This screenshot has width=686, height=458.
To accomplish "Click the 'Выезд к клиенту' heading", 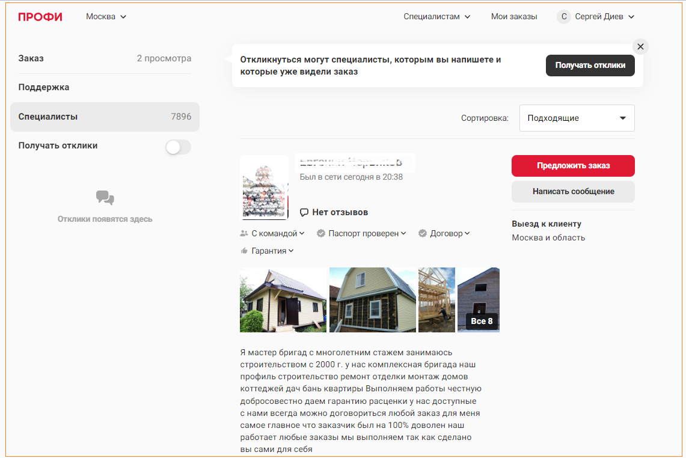I will coord(547,224).
